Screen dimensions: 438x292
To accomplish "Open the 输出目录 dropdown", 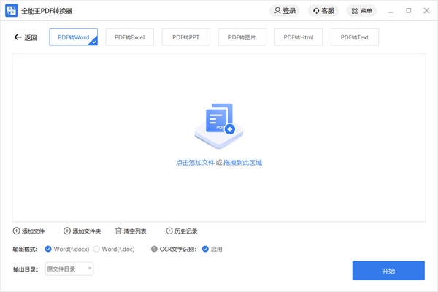I will click(x=69, y=269).
